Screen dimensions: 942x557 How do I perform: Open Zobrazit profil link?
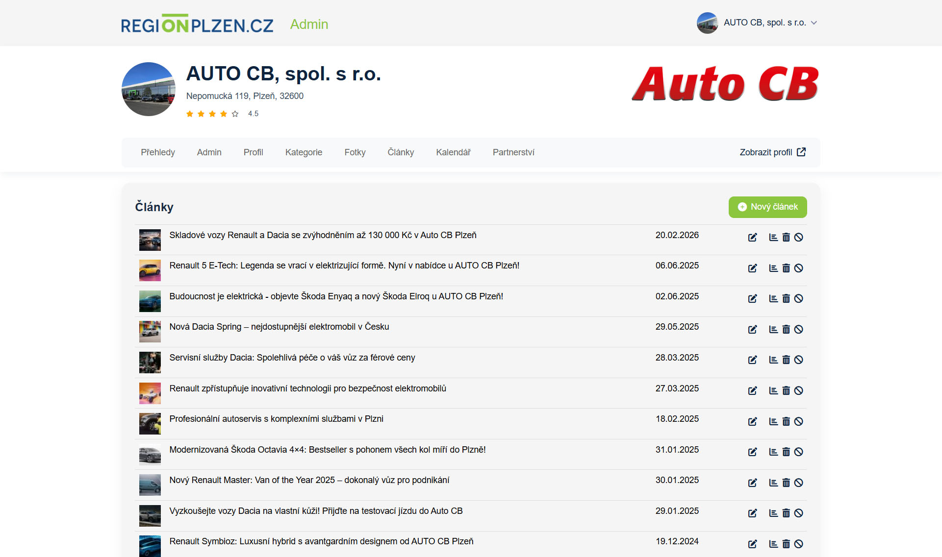[x=773, y=152]
